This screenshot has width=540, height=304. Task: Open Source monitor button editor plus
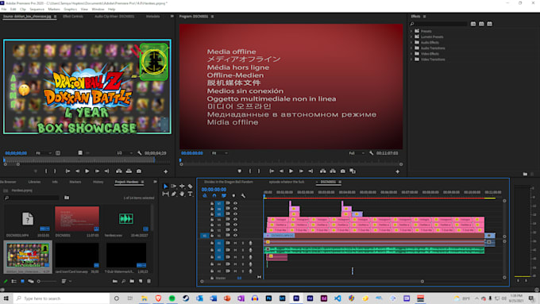(166, 171)
